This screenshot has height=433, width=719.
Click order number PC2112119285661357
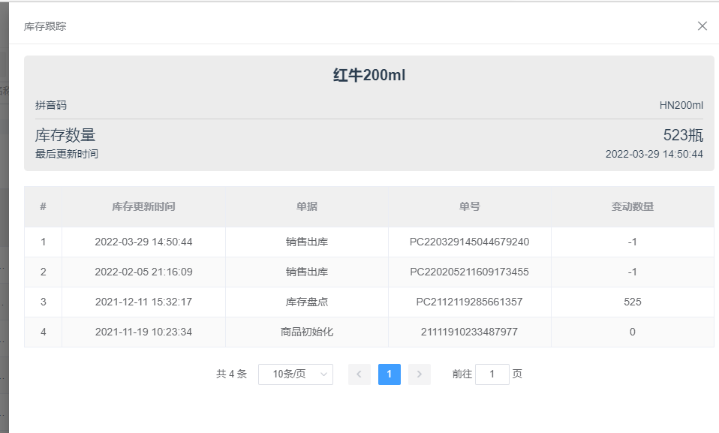[x=470, y=302]
